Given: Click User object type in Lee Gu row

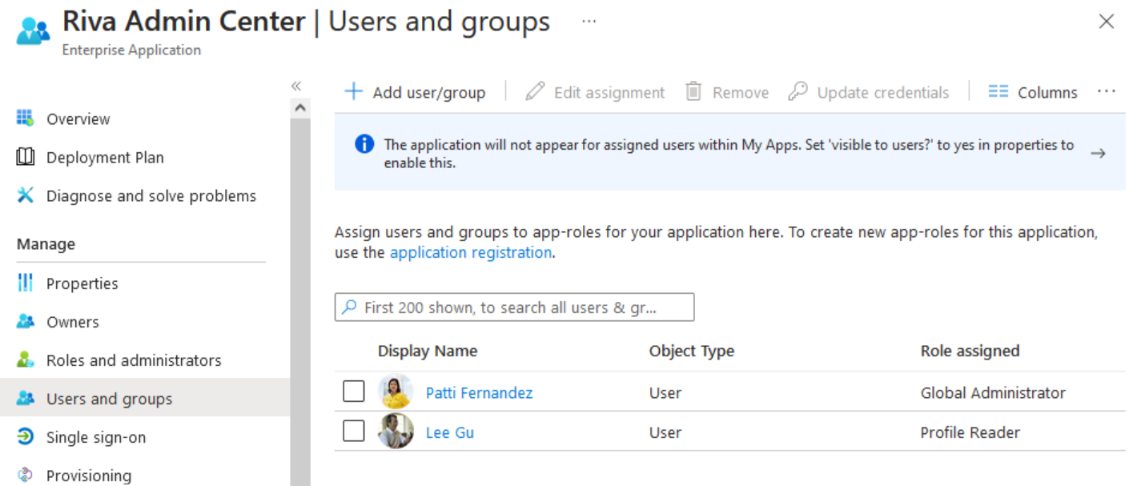Looking at the screenshot, I should coord(665,432).
